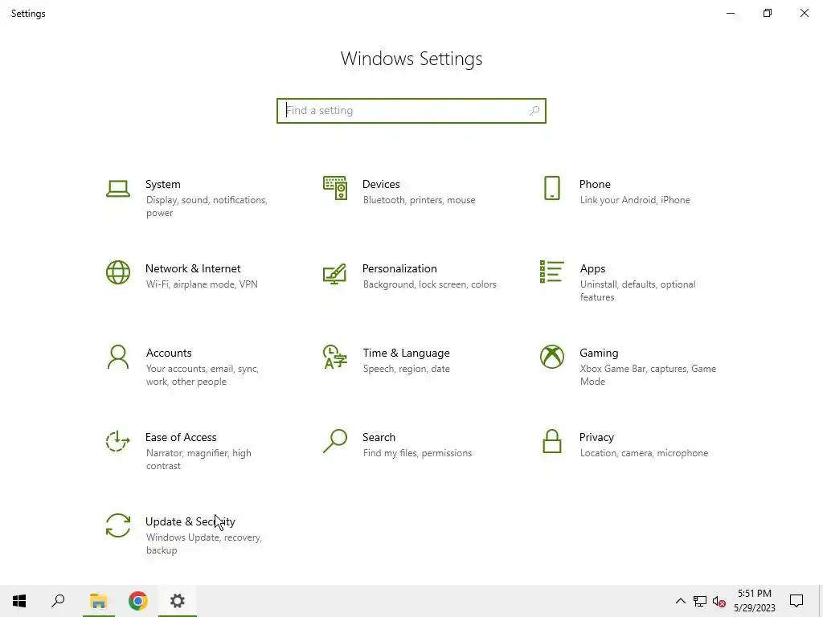Go to the Apps title
This screenshot has height=617, width=823.
click(592, 268)
